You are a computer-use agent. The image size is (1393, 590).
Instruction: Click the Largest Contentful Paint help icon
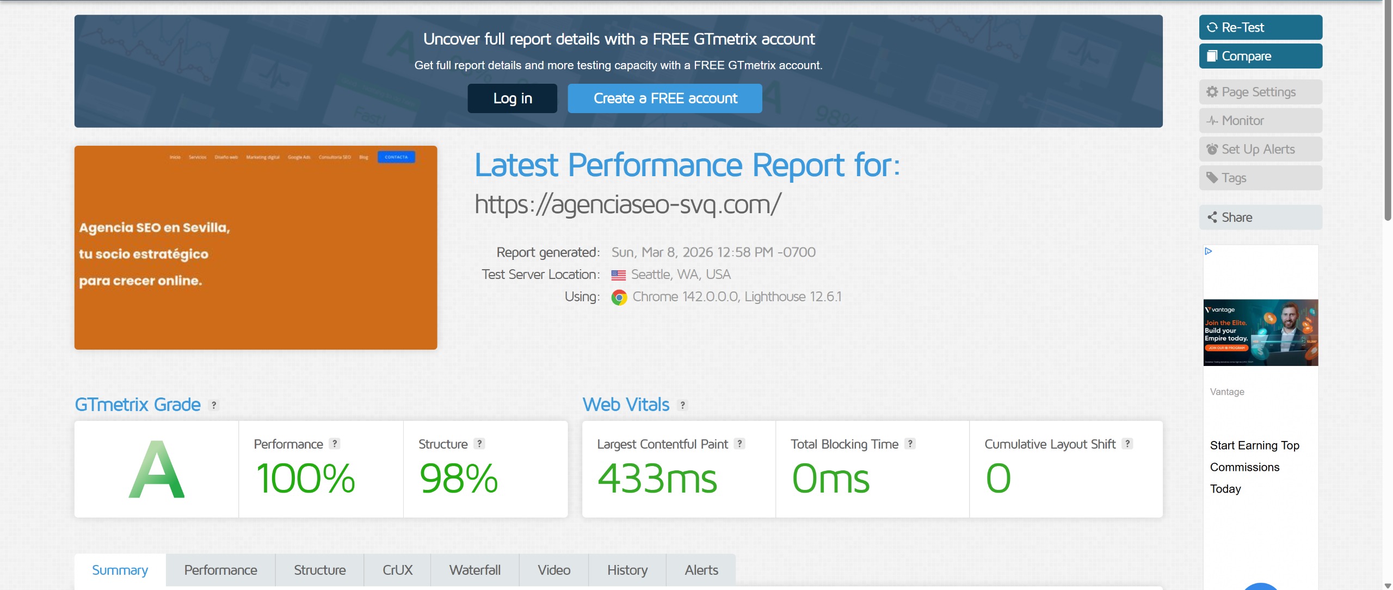[739, 444]
